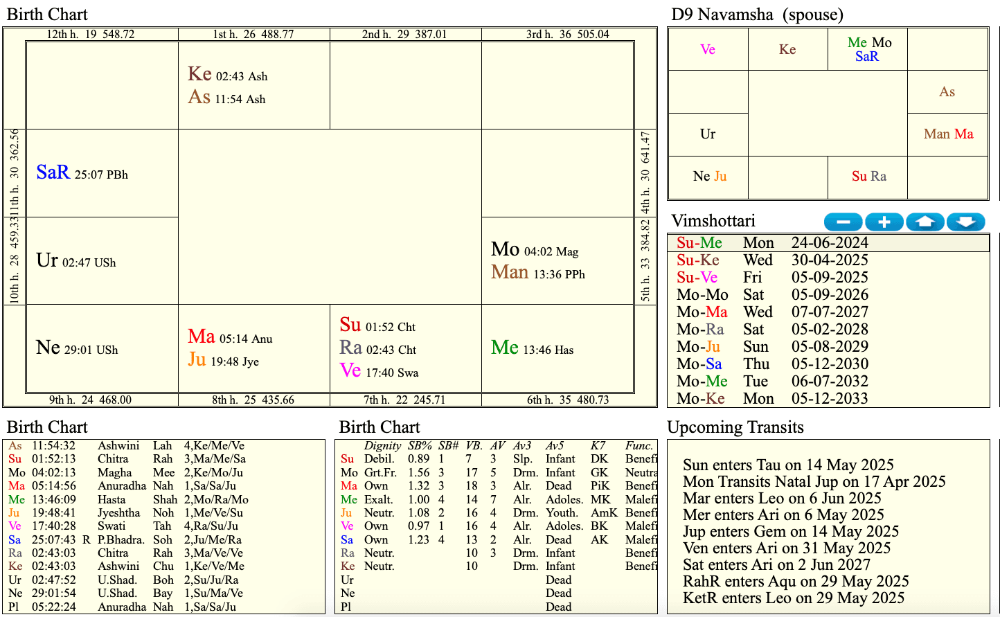
Task: Click the '8th h. 25 435.66' house label
Action: 253,400
